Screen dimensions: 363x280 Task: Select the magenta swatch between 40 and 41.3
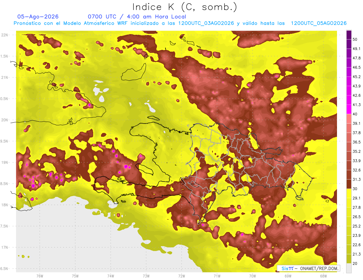click(349, 109)
